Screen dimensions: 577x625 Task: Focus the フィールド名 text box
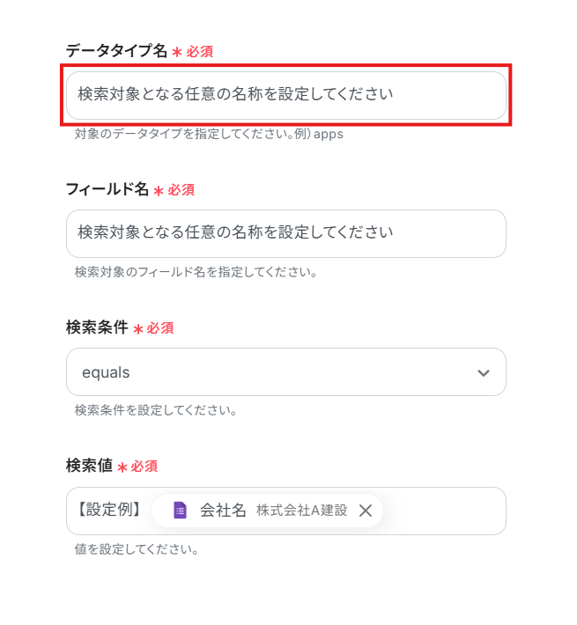tap(285, 233)
